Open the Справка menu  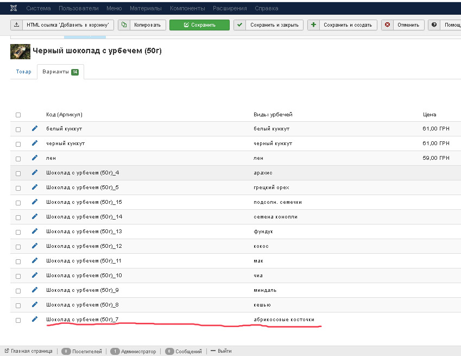pos(267,8)
